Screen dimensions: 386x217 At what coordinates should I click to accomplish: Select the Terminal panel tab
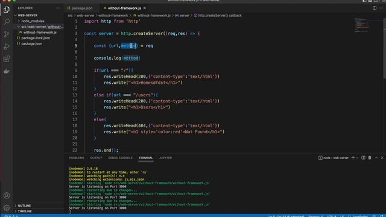pyautogui.click(x=145, y=158)
